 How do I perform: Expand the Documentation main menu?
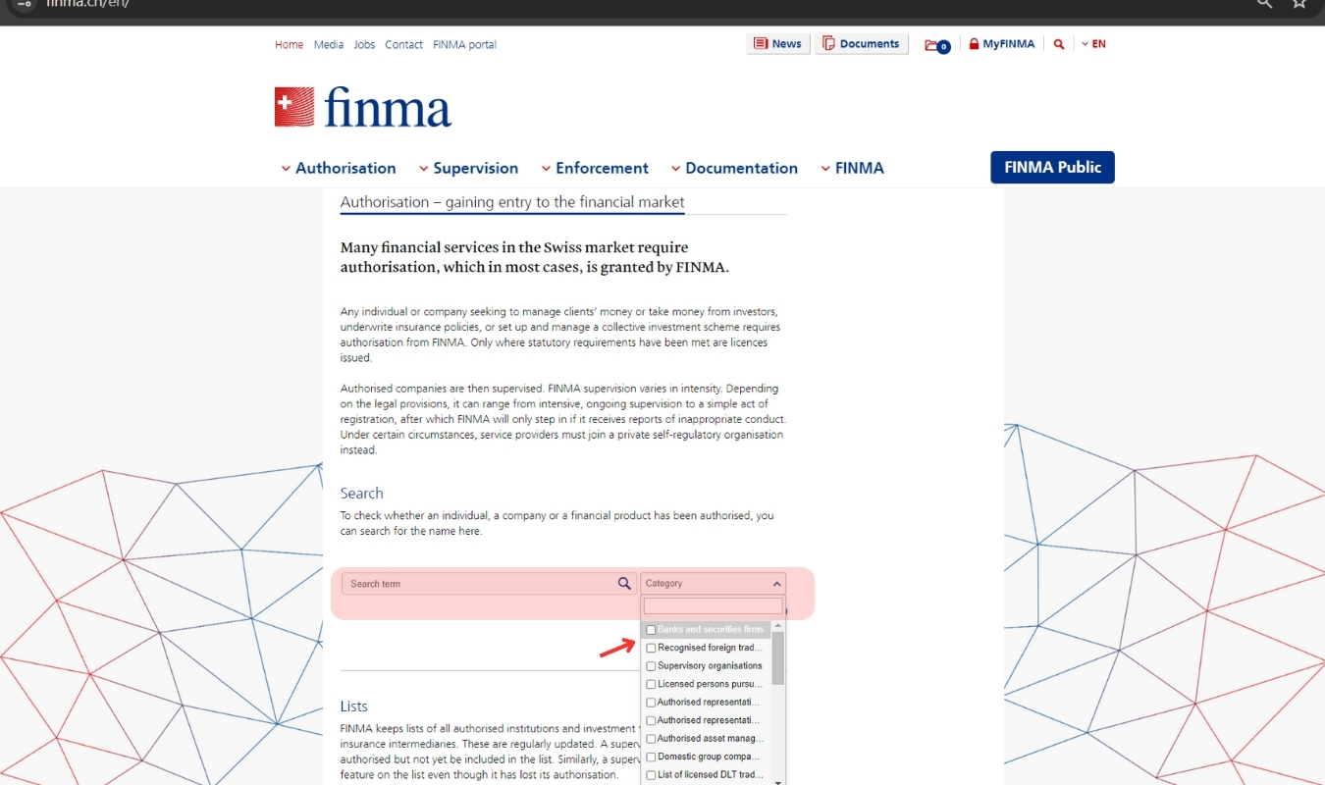tap(734, 168)
